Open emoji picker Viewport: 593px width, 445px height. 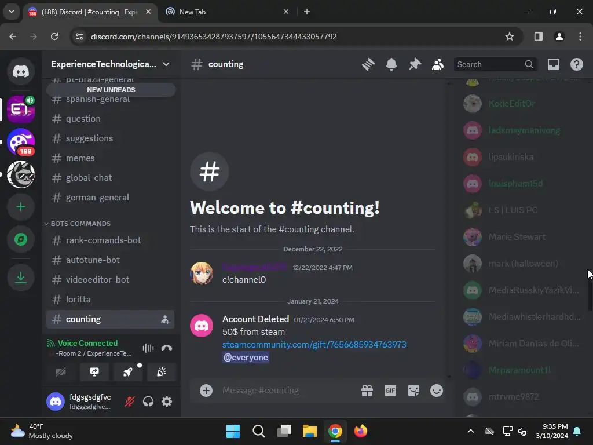437,391
